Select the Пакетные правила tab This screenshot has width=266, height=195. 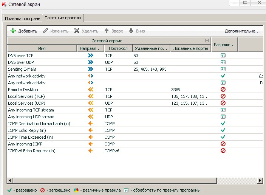coord(63,18)
